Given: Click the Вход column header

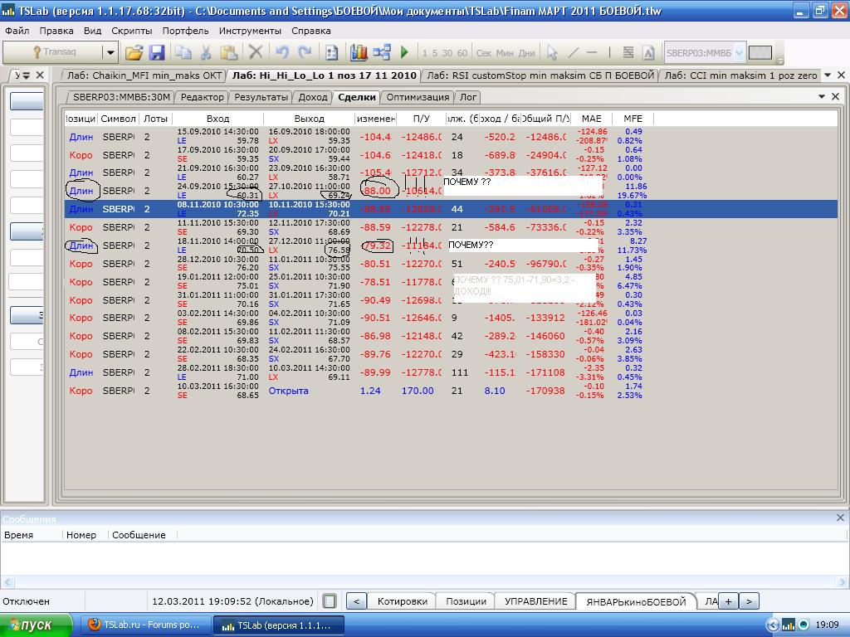Looking at the screenshot, I should 217,119.
